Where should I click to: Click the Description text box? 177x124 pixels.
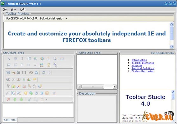click(97, 109)
